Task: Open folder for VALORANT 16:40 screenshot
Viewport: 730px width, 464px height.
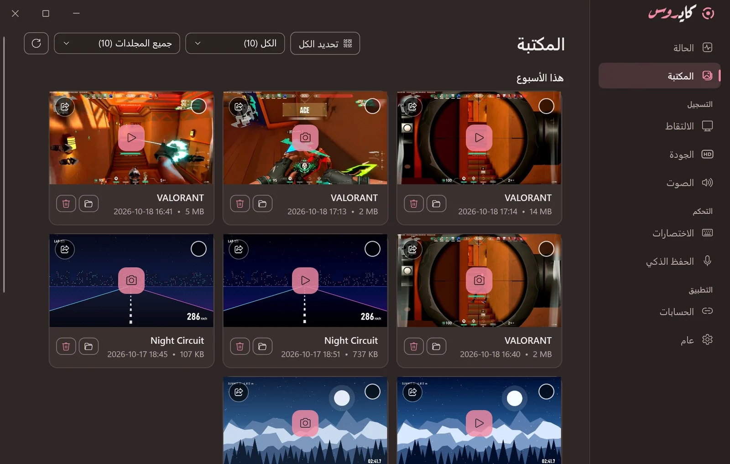Action: click(436, 346)
